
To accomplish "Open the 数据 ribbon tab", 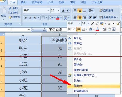I will (62, 2).
